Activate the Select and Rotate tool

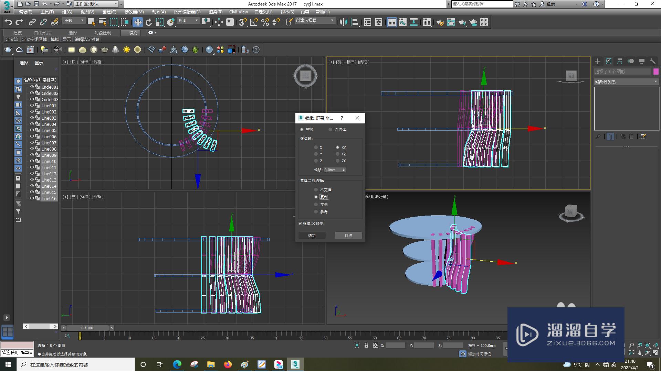(149, 22)
